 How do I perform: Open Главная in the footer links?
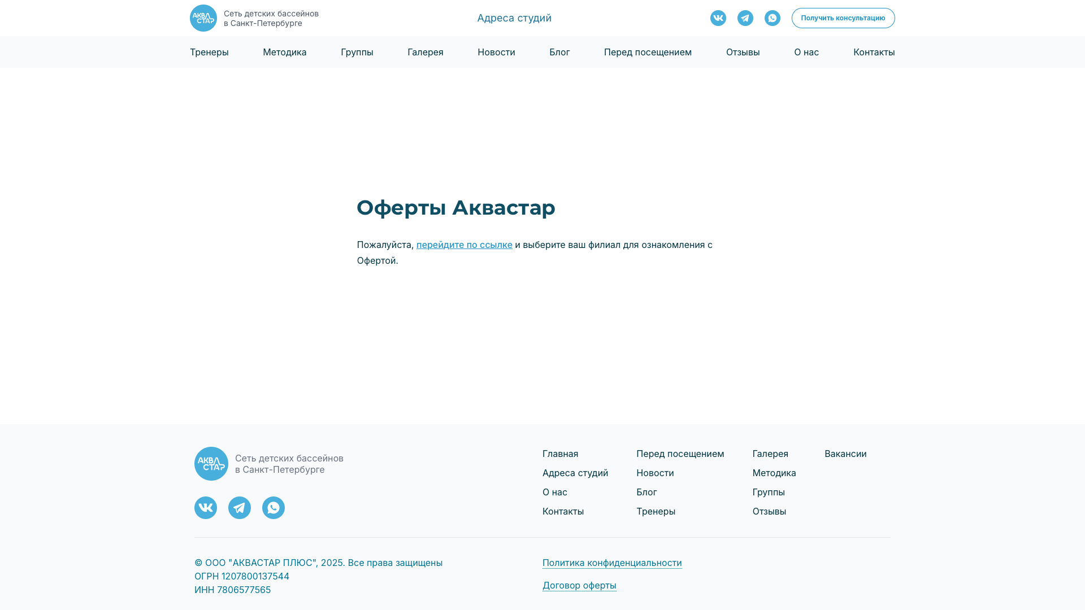coord(560,454)
